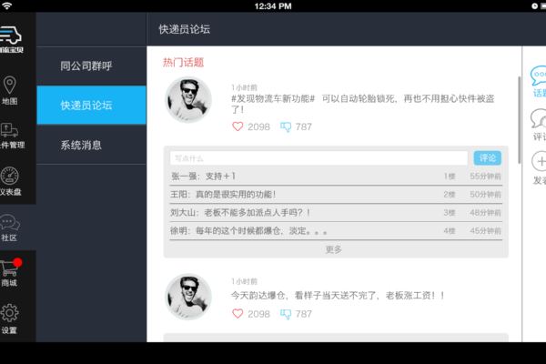546x364 pixels.
Task: Open the 商城 shopping cart icon
Action: [x=10, y=269]
